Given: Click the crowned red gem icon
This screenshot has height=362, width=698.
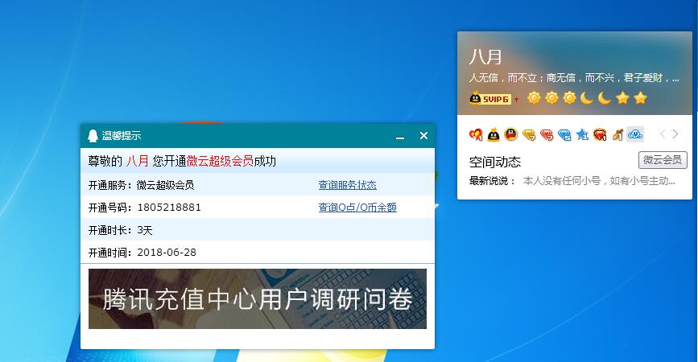Looking at the screenshot, I should [600, 134].
